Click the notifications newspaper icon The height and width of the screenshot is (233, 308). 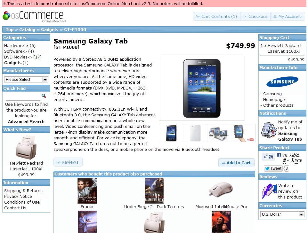269,130
